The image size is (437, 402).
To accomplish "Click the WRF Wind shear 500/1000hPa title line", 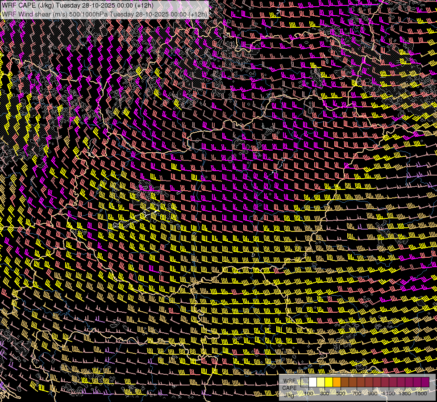I will [104, 14].
